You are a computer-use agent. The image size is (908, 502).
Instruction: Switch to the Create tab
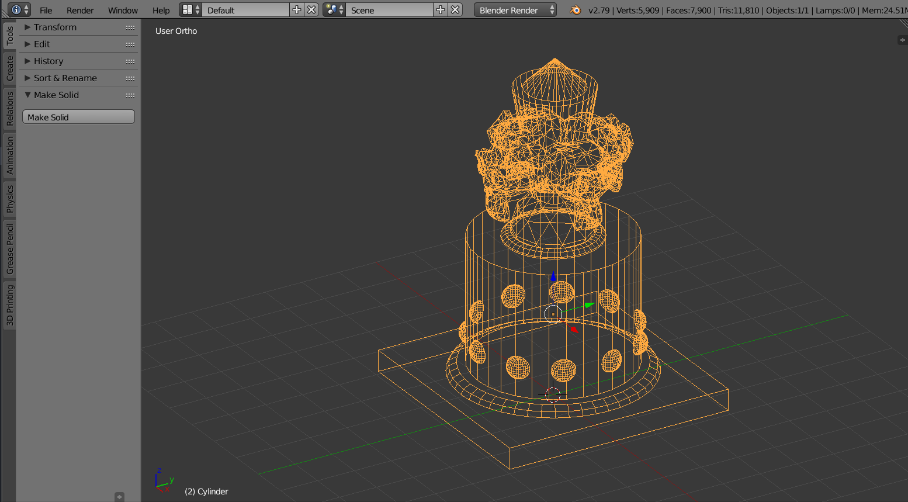click(x=9, y=68)
